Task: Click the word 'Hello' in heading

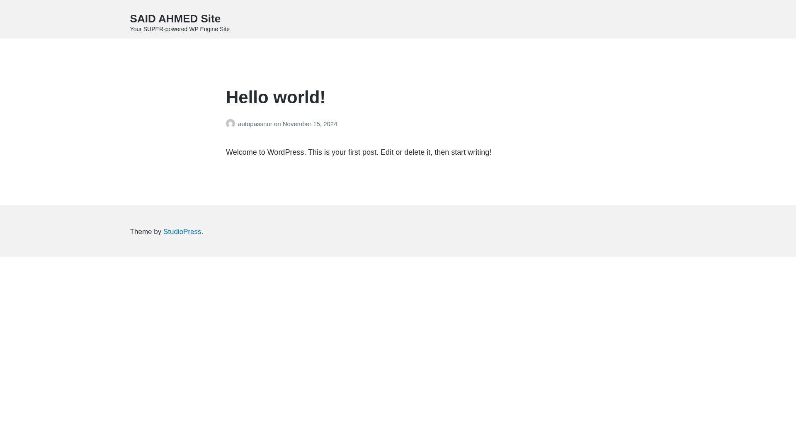Action: [x=247, y=97]
